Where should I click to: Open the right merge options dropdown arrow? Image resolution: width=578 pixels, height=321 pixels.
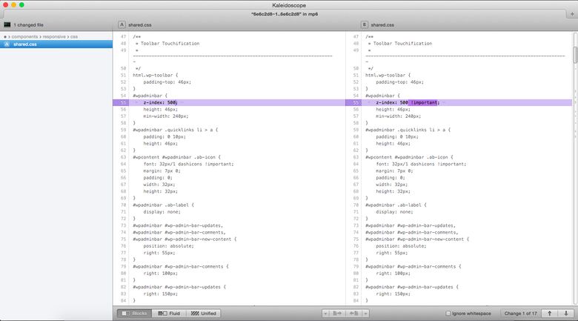pyautogui.click(x=365, y=314)
